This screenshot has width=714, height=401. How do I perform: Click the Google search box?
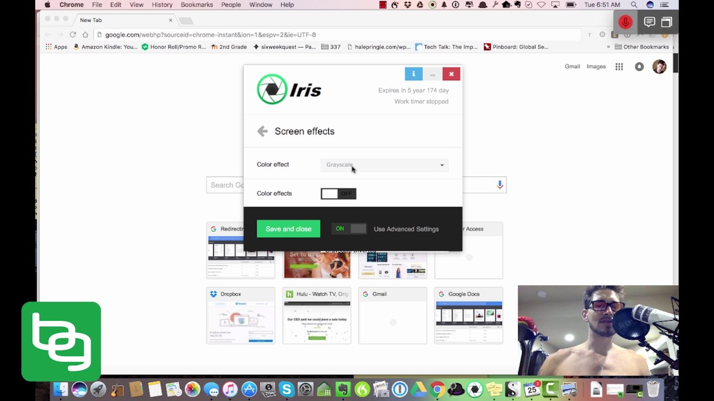coord(356,185)
